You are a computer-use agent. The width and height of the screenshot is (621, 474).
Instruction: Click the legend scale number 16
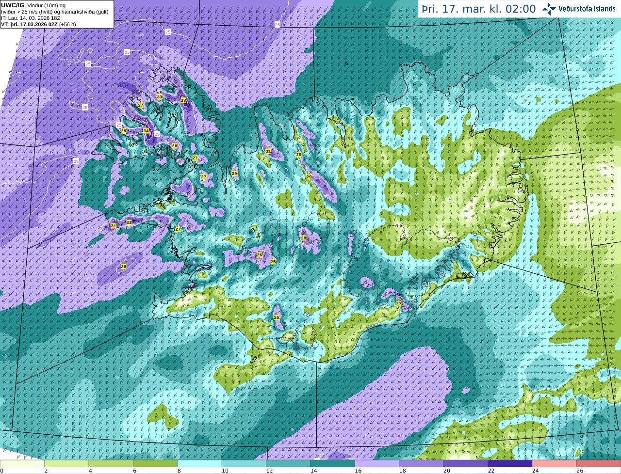pos(358,471)
